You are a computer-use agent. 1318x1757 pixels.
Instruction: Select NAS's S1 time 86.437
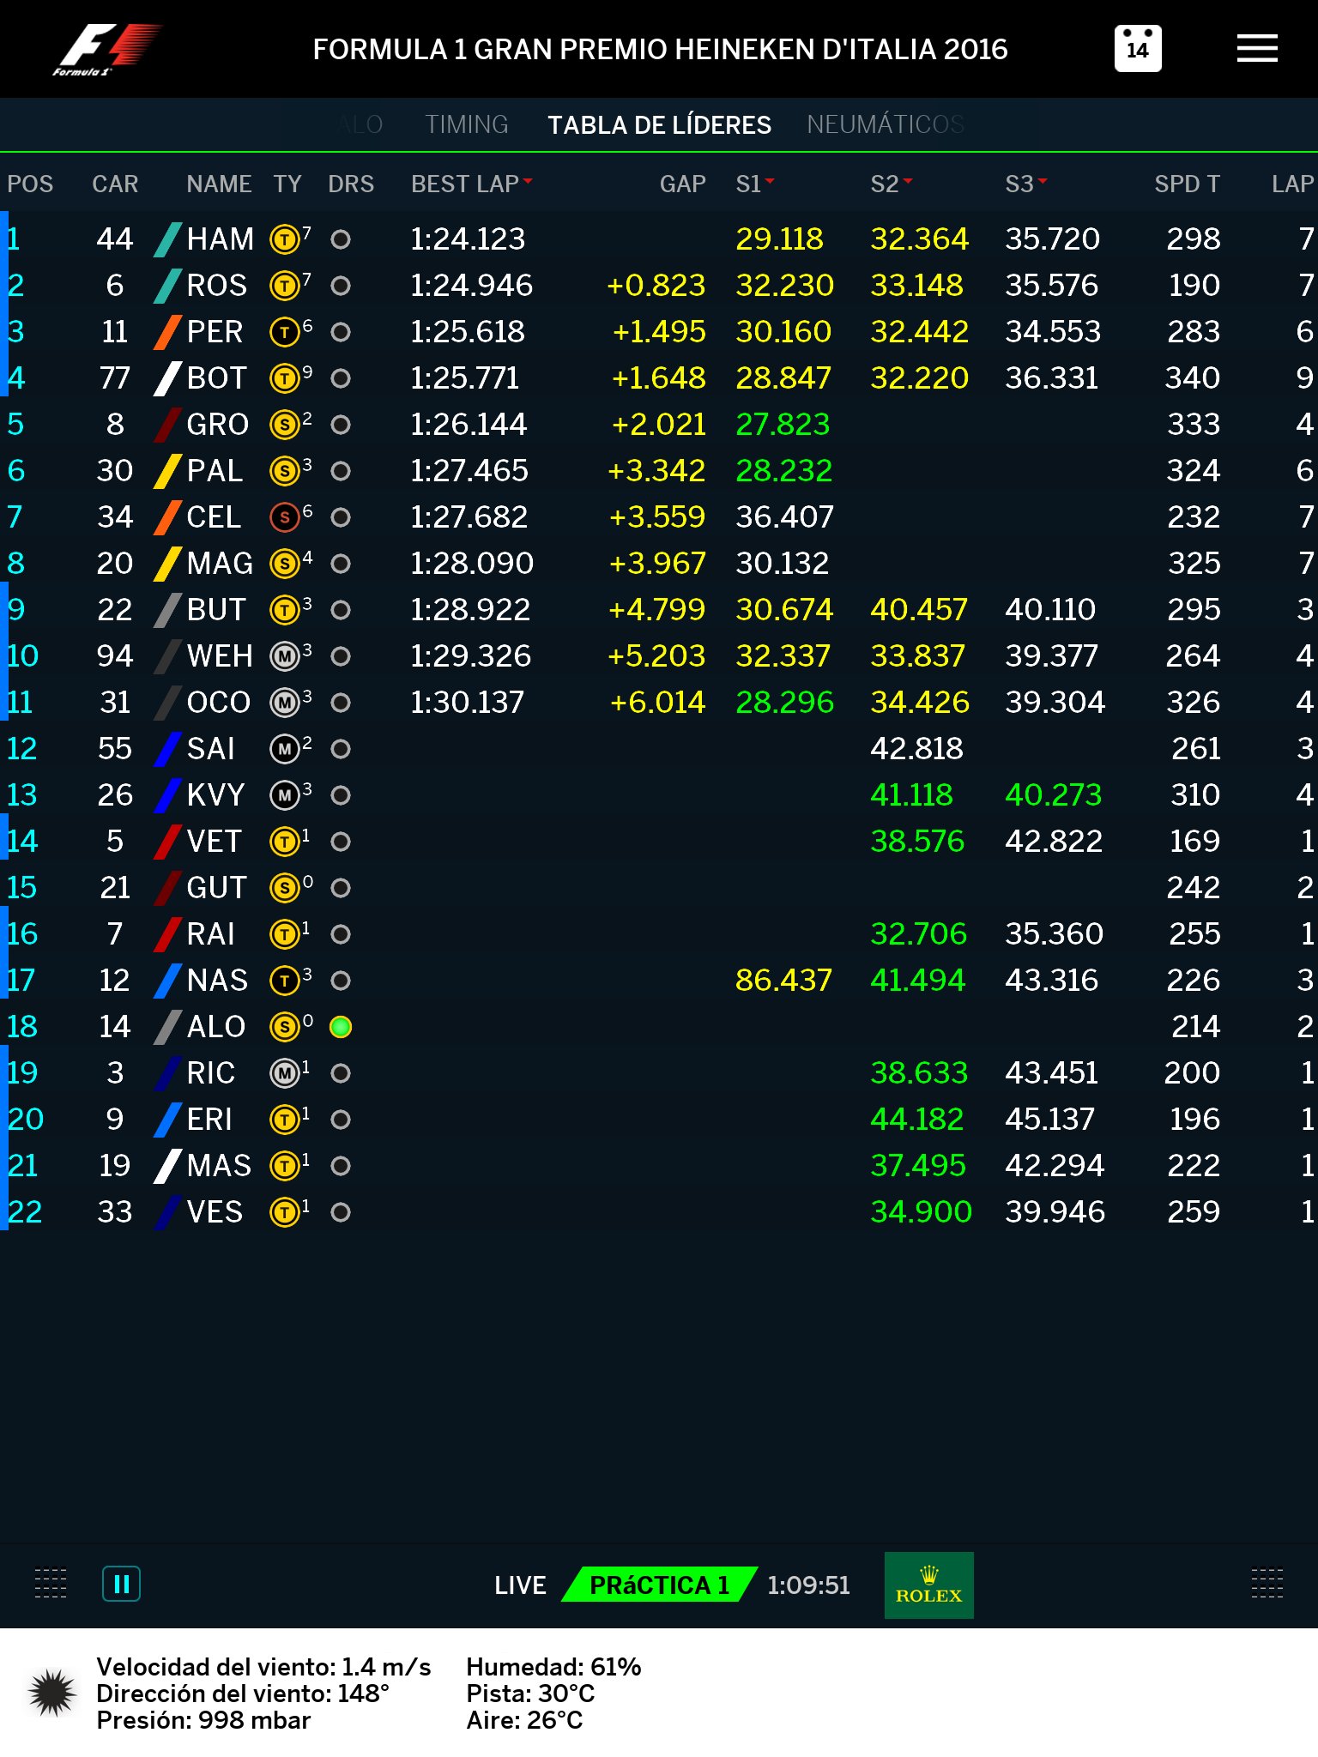click(783, 981)
